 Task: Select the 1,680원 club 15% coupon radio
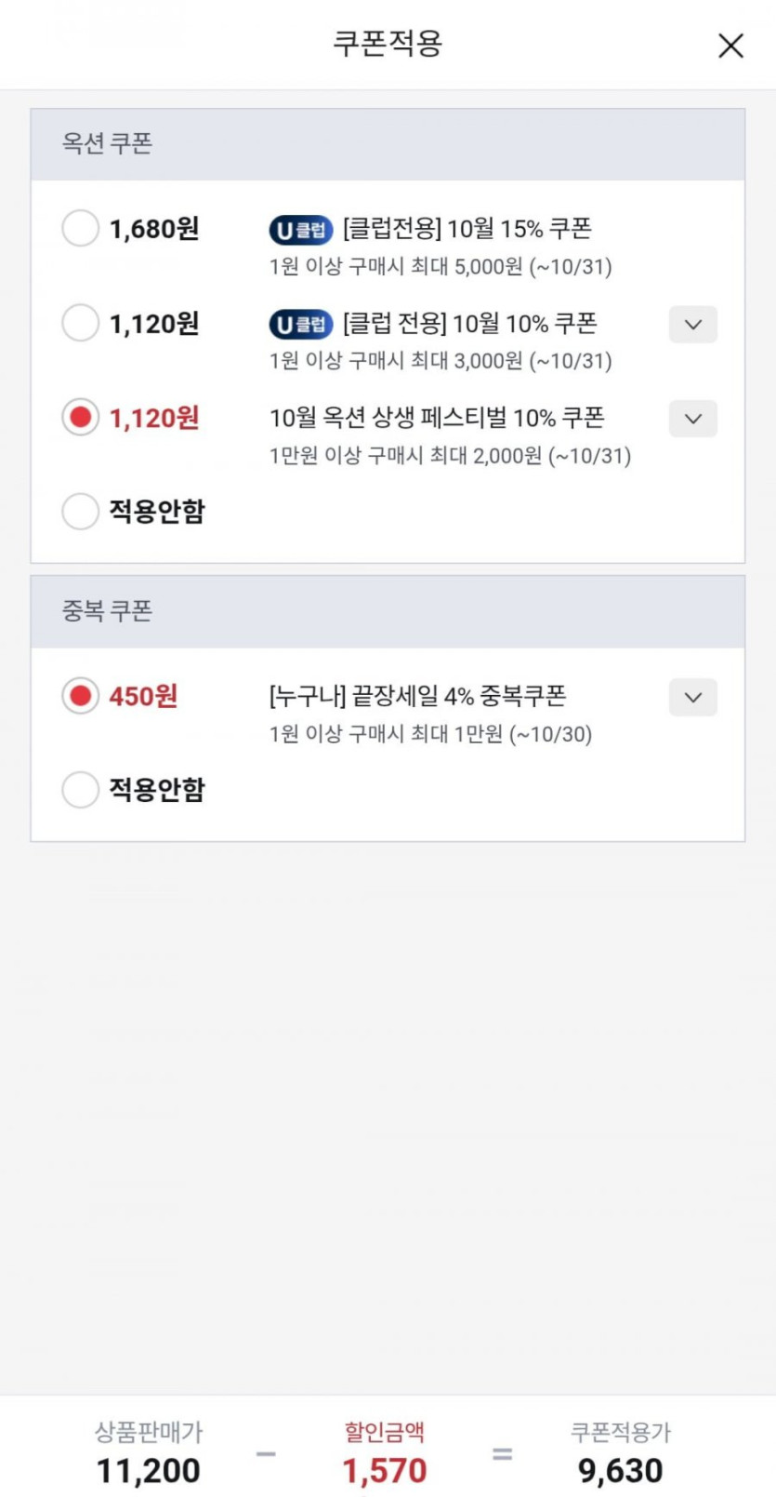point(80,229)
